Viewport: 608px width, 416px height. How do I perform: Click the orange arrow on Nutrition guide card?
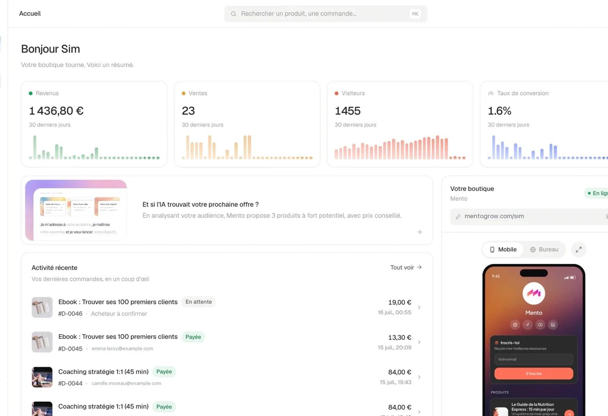(x=569, y=414)
